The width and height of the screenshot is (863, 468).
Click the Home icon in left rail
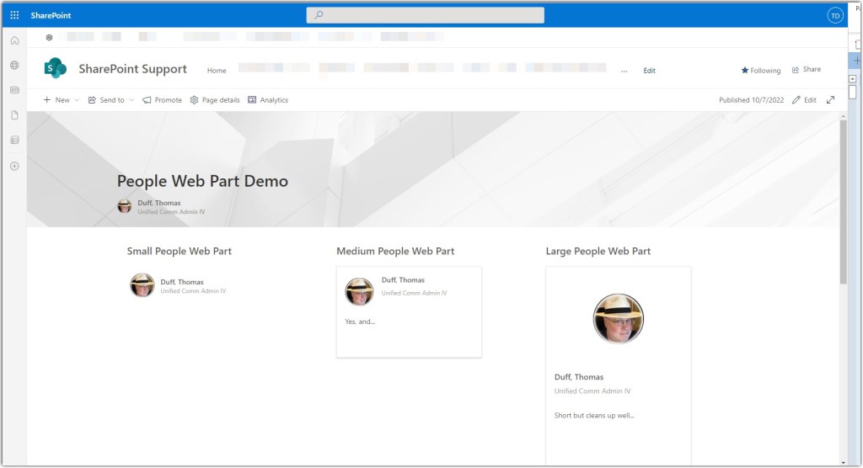coord(14,40)
